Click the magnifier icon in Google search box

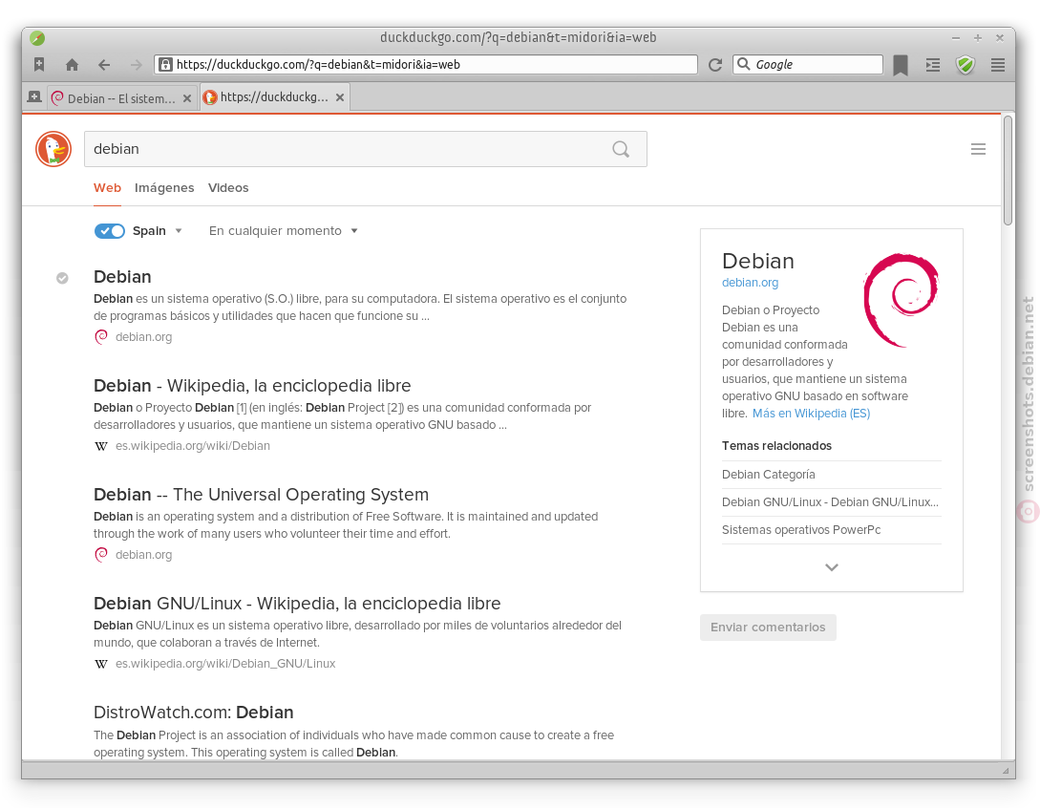point(744,64)
